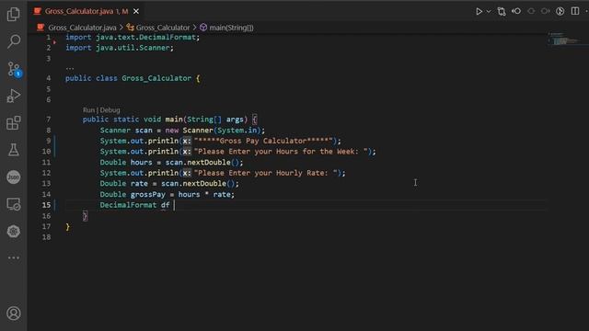Split the editor to the right

tap(575, 11)
